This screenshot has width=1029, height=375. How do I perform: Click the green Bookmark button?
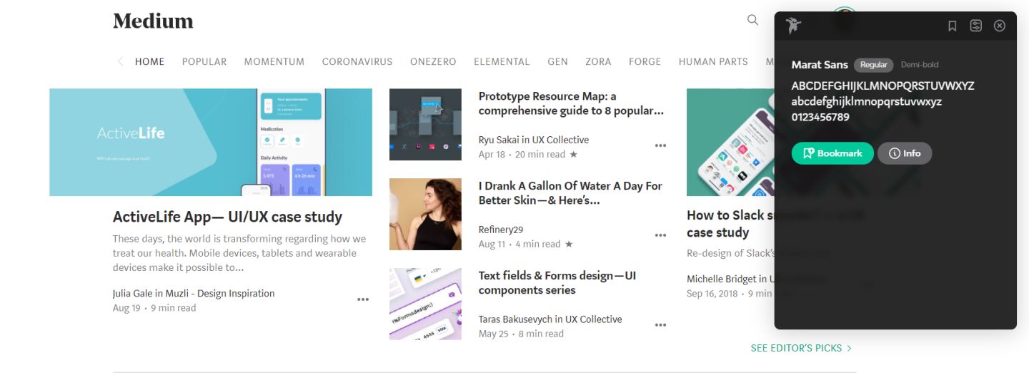click(832, 153)
